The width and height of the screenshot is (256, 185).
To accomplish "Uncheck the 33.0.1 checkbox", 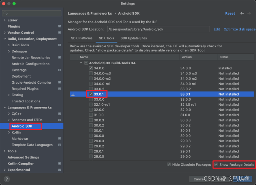I will [91, 94].
